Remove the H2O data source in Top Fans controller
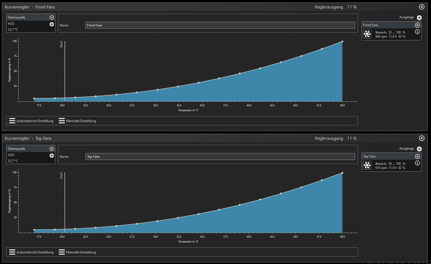This screenshot has height=264, width=431. (x=52, y=149)
